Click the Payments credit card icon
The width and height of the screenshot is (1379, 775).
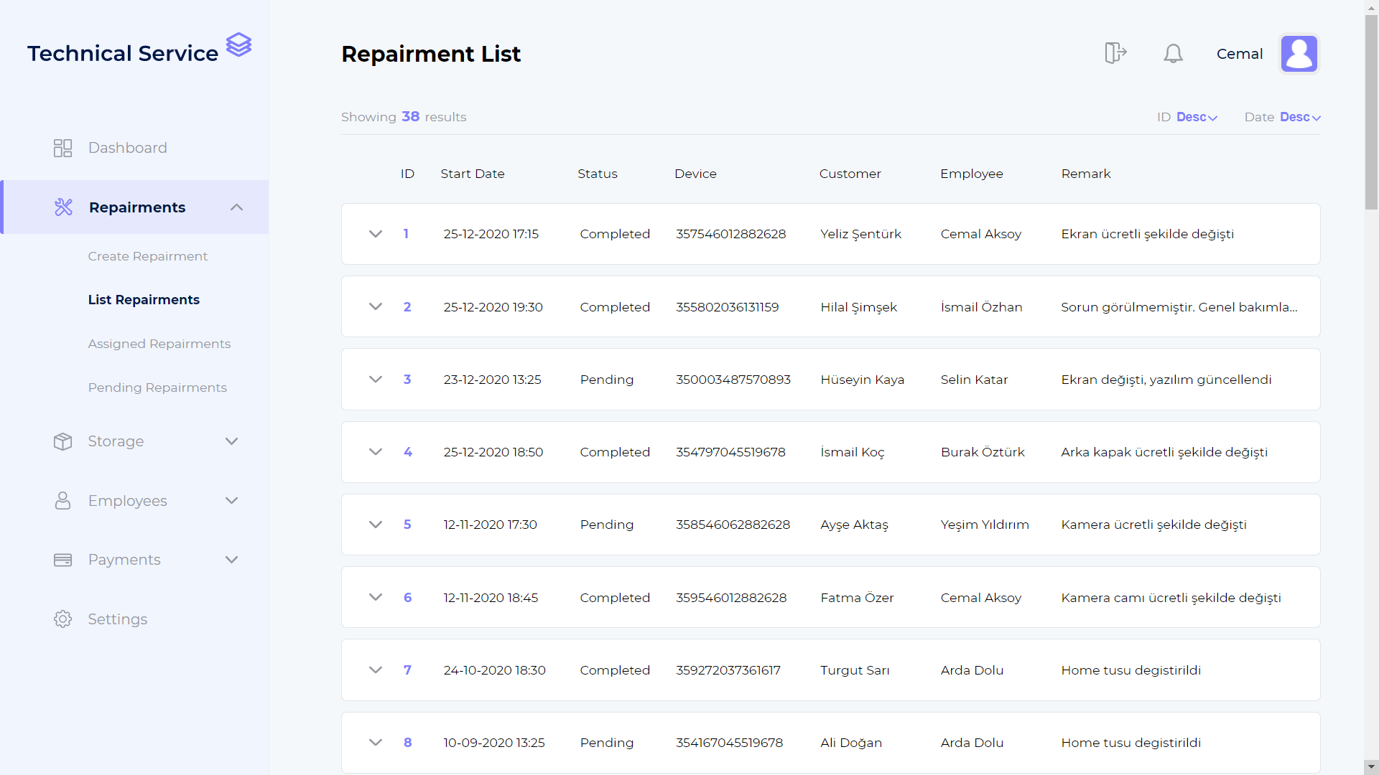(63, 560)
